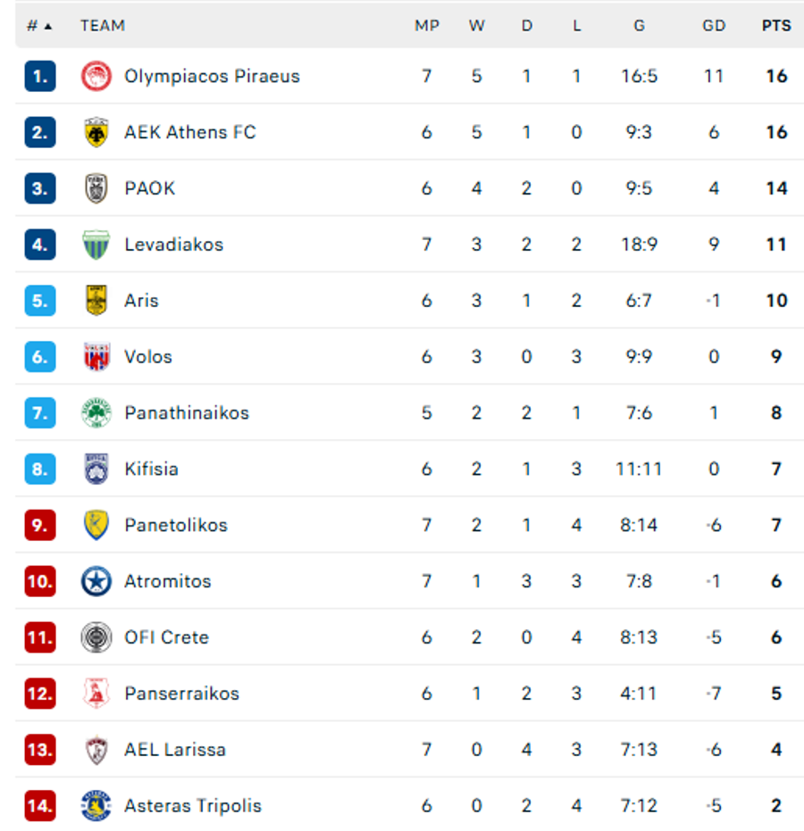Sort table by the # rank column
804x831 pixels.
point(38,26)
